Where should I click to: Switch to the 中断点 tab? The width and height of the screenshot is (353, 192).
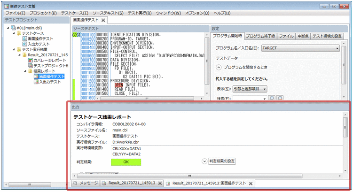pyautogui.click(x=303, y=36)
